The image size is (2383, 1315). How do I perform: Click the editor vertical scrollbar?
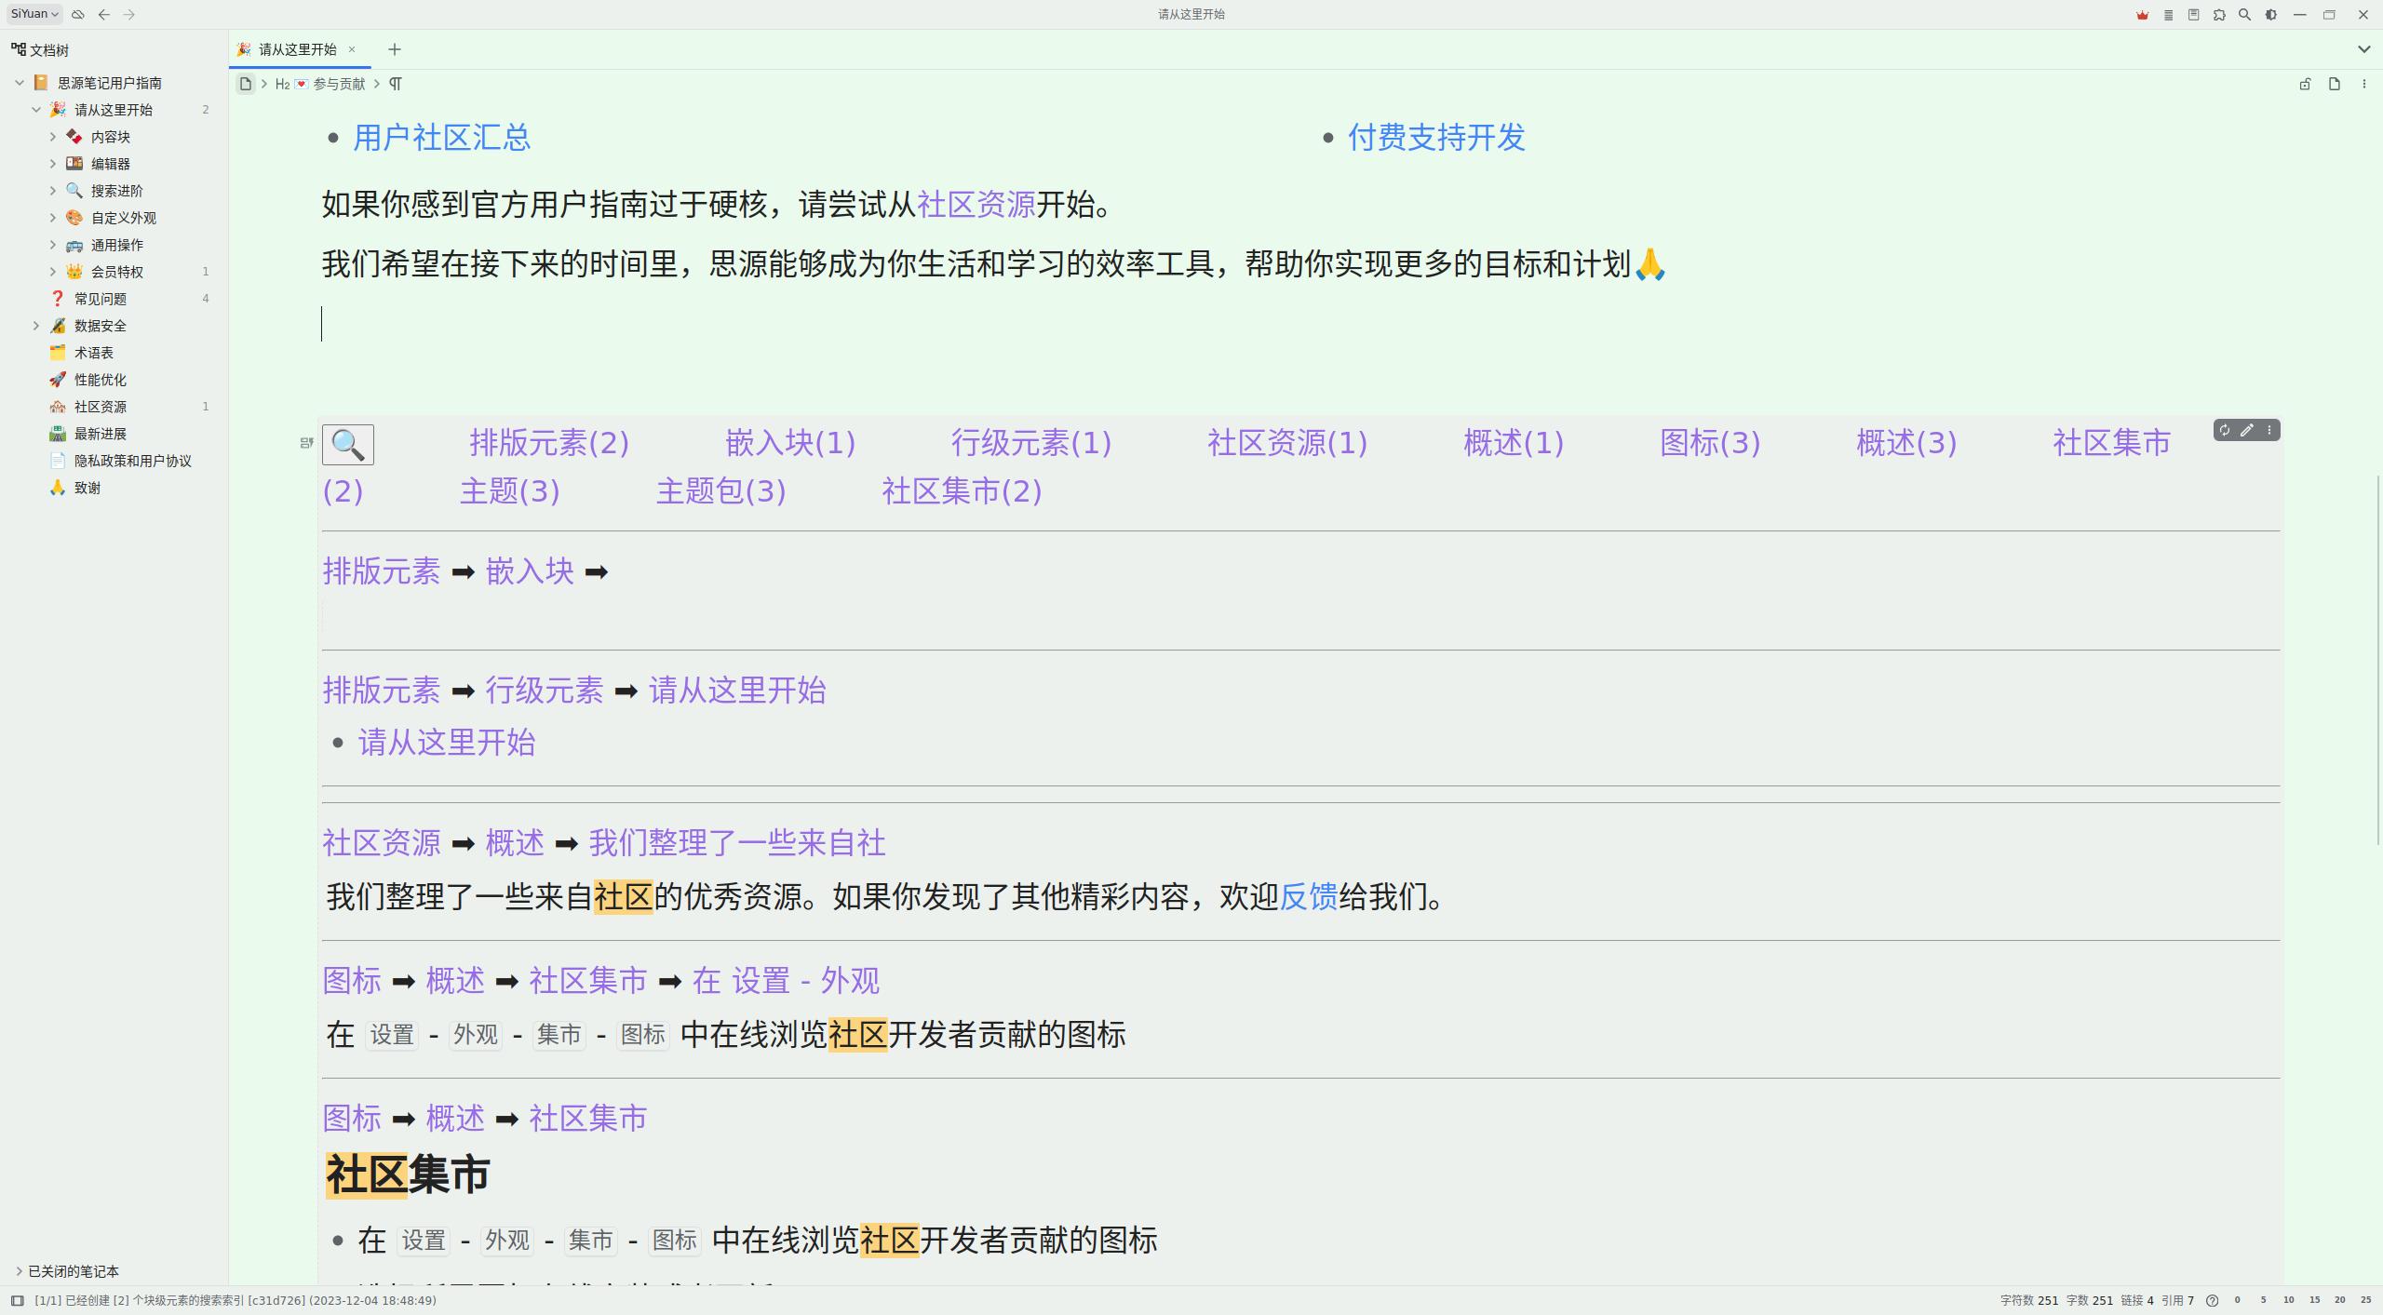click(2377, 661)
